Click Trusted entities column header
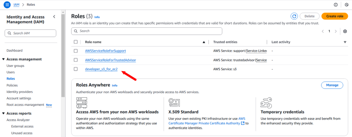 225,42
